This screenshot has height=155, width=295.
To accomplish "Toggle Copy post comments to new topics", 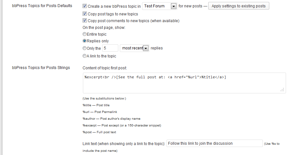I will coord(85,21).
